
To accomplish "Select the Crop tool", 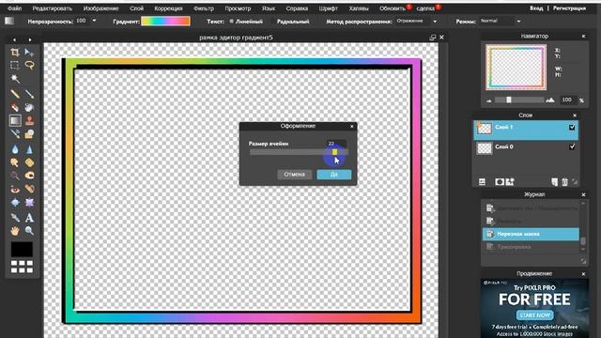I will (x=15, y=53).
